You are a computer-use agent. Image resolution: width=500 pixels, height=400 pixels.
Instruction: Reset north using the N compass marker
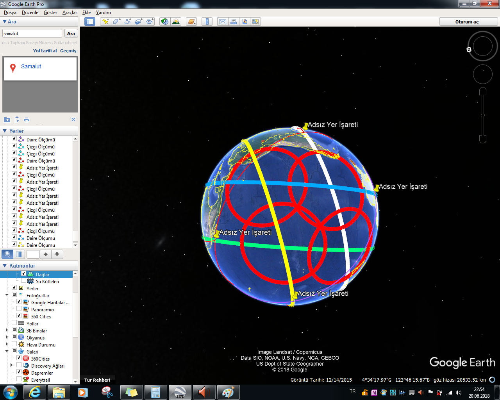[469, 50]
